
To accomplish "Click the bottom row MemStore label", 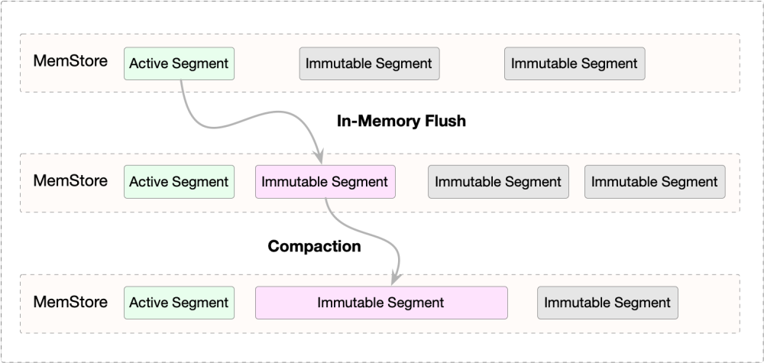I will click(x=70, y=301).
